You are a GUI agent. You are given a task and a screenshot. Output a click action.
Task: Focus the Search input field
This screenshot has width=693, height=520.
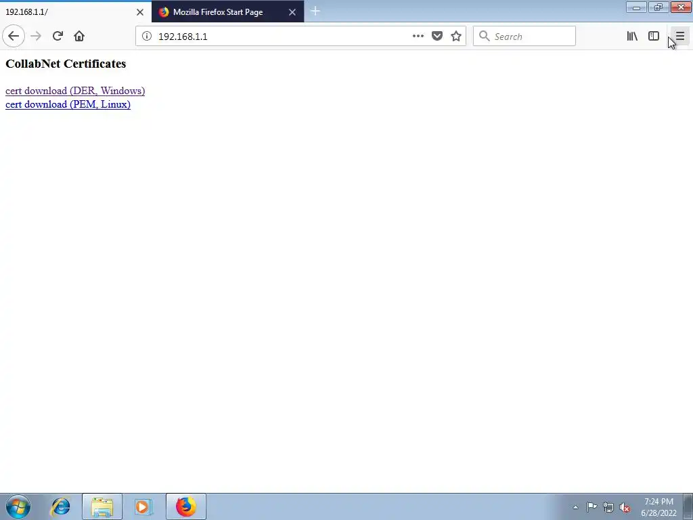pos(524,37)
